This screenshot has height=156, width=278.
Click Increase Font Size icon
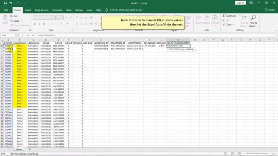click(66, 18)
